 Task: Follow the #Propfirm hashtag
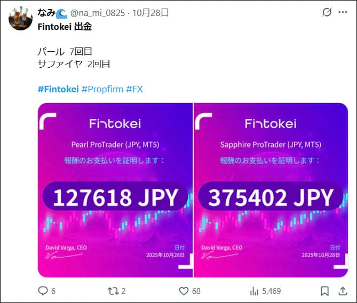[102, 89]
